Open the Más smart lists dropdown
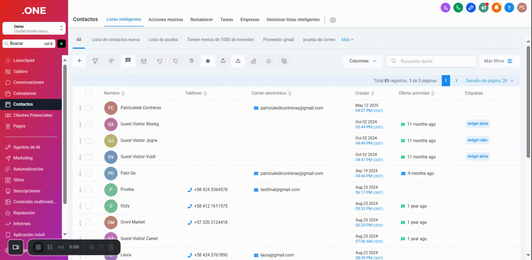The width and height of the screenshot is (532, 260). [347, 40]
